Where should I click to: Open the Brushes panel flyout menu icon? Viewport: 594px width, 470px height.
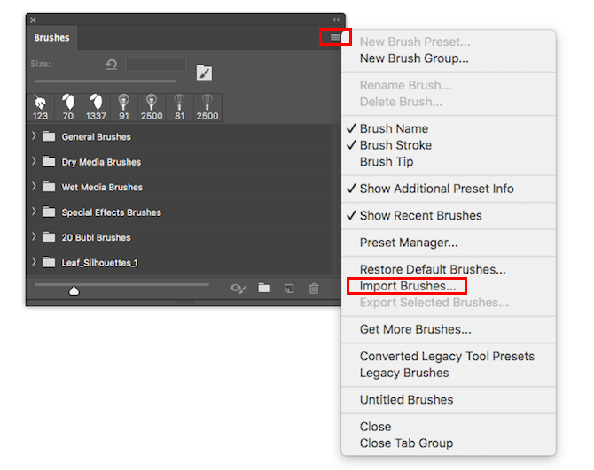(x=335, y=37)
